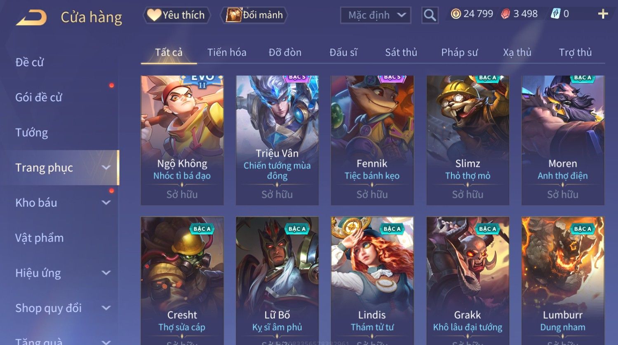Expand the Kho báu submenu chevron

[106, 203]
